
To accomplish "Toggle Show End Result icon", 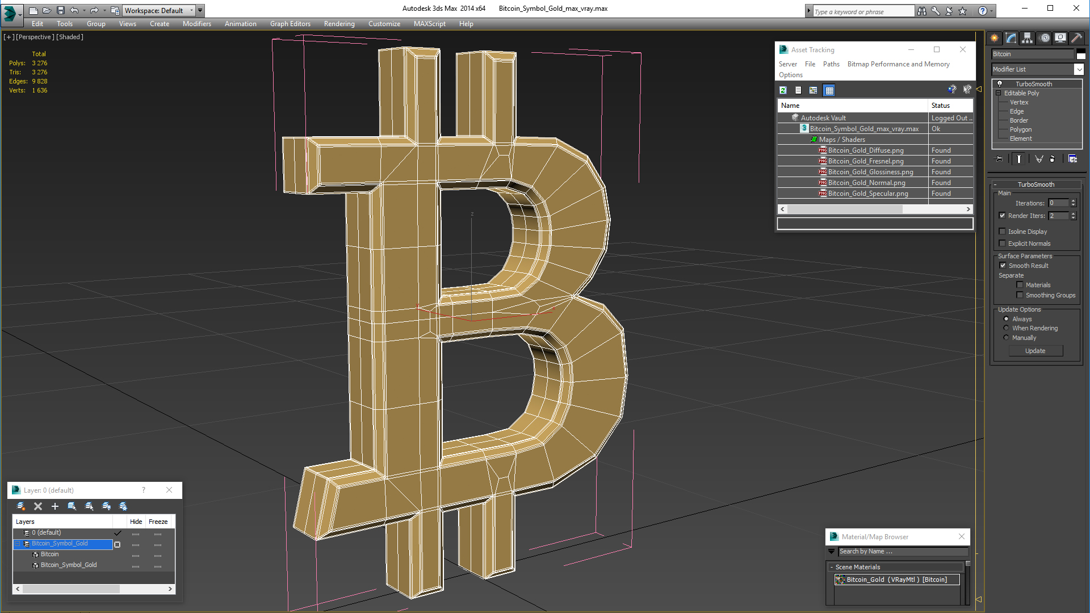I will coord(1019,159).
